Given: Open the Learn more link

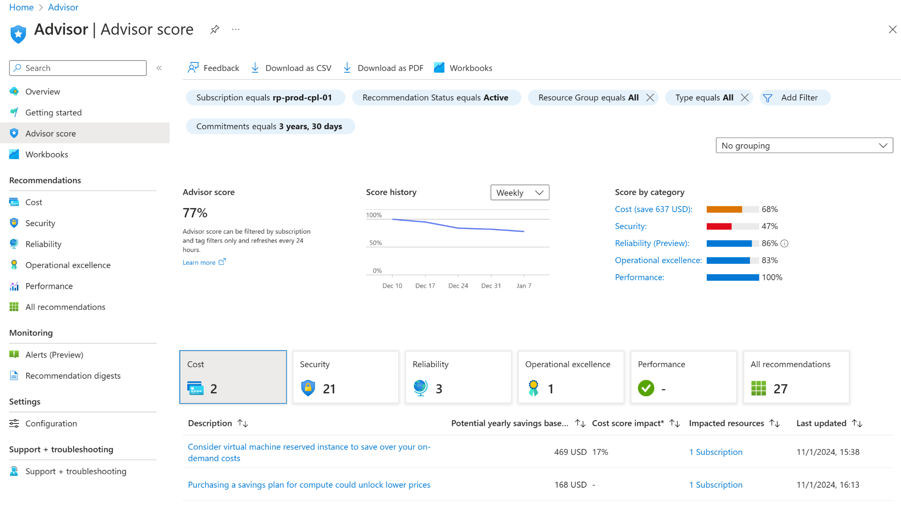Looking at the screenshot, I should pos(199,262).
